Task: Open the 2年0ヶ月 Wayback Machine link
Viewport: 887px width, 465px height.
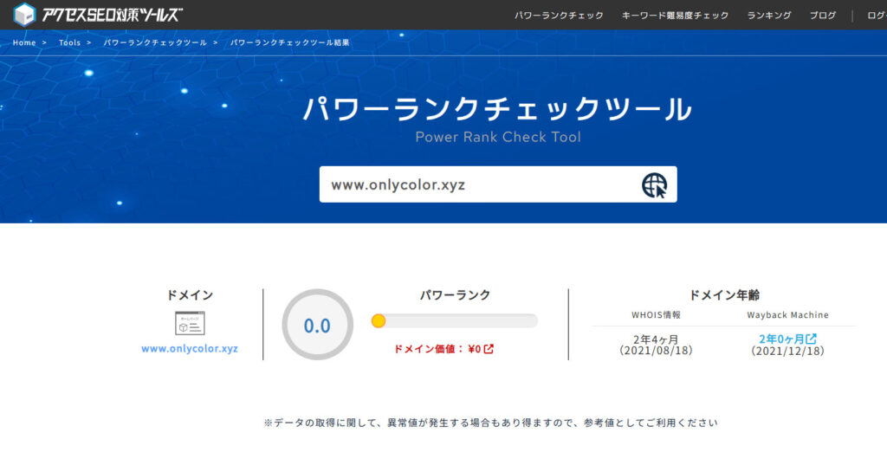Action: pyautogui.click(x=781, y=339)
